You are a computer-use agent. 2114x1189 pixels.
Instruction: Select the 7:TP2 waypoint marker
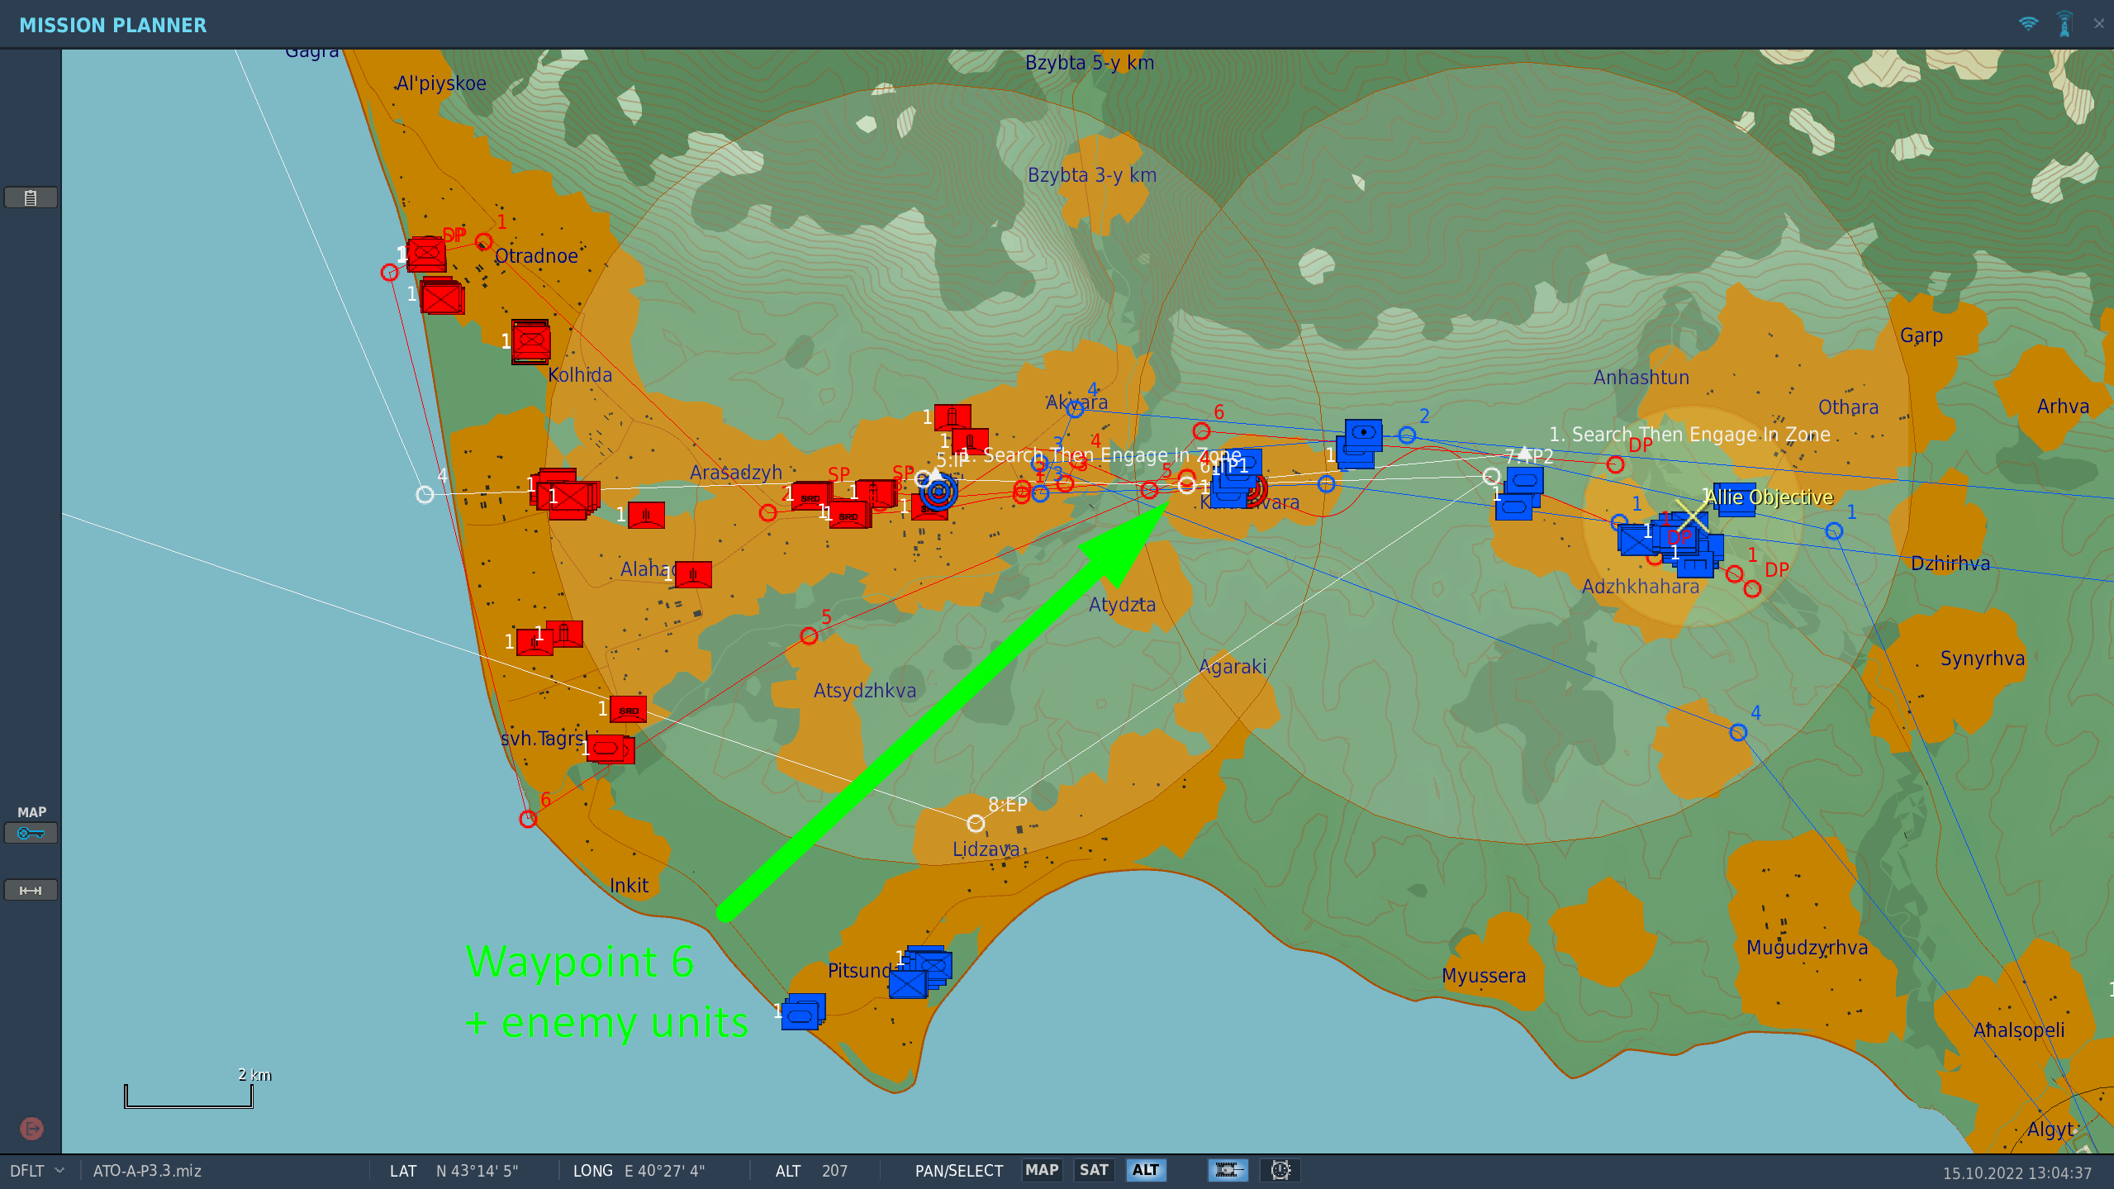tap(1491, 476)
